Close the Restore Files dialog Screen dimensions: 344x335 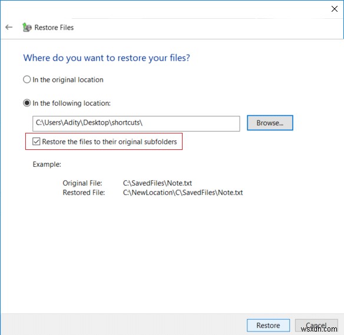click(x=335, y=9)
